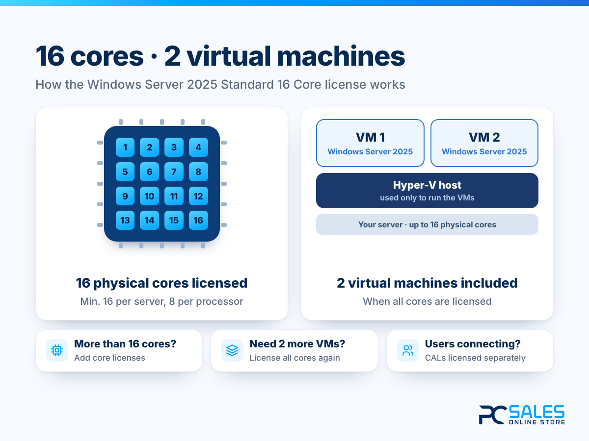Click the 'More than 16 cores?' title
Screen dimensions: 589x441
click(x=125, y=344)
